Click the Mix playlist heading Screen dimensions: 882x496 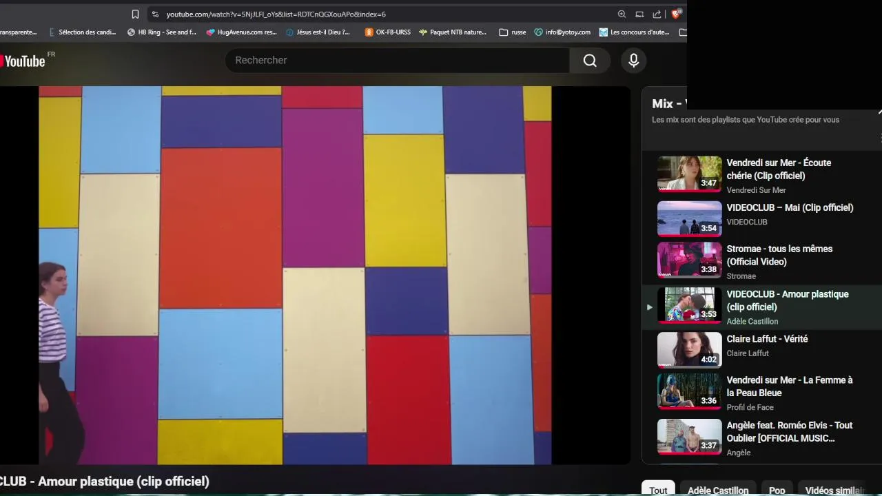coord(668,103)
